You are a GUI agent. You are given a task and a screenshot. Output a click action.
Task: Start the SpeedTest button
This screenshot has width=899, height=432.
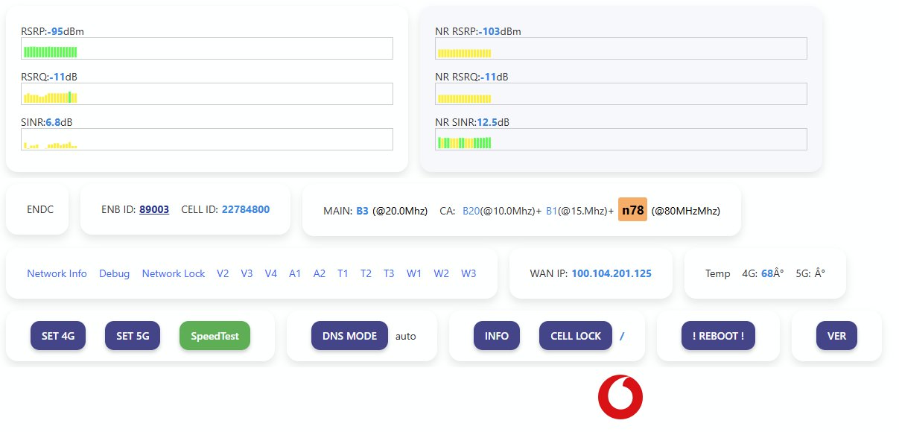point(215,336)
